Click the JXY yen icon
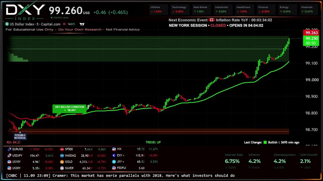 click(x=114, y=162)
